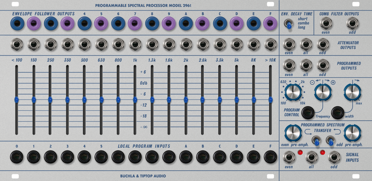Click the frequency minus/plus attenuverter knob
Screen dimensions: 372x181
(323, 92)
